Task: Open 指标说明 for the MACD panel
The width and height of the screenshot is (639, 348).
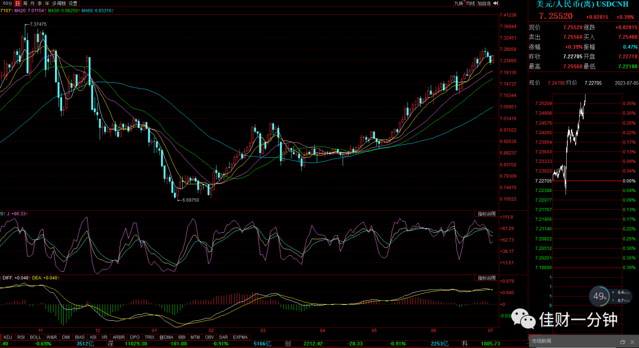Action: click(486, 278)
